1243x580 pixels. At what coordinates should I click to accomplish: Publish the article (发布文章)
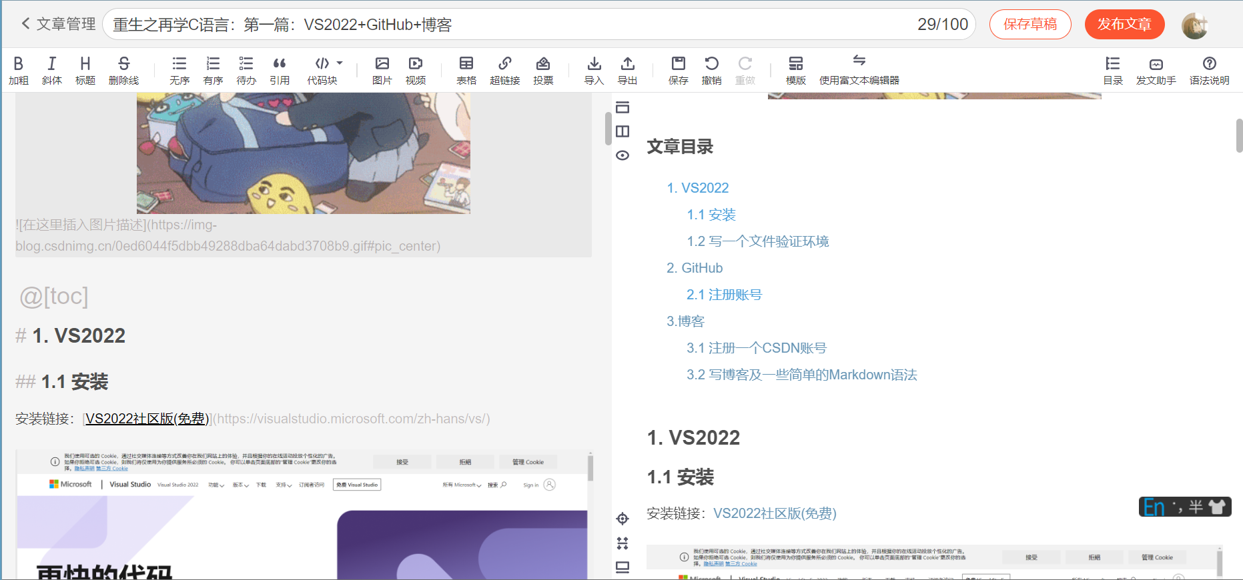pos(1125,25)
